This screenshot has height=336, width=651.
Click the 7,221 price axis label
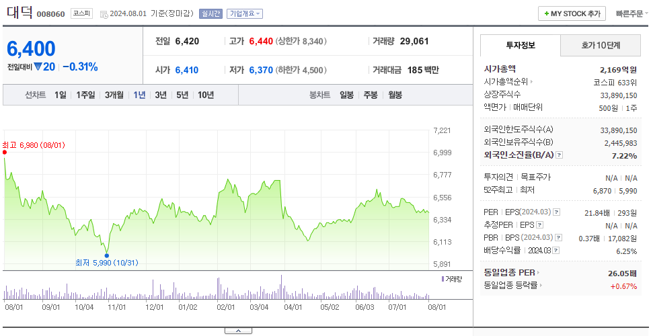(x=442, y=130)
